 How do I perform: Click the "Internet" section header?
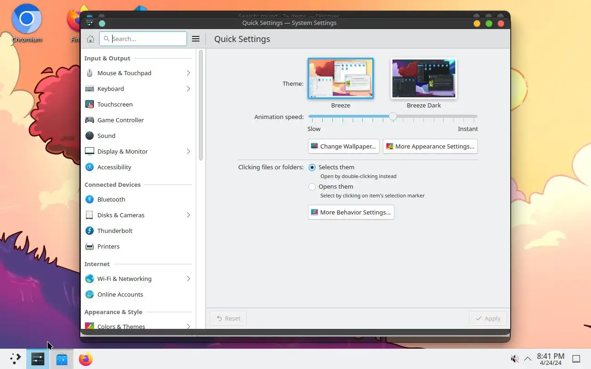(x=97, y=264)
